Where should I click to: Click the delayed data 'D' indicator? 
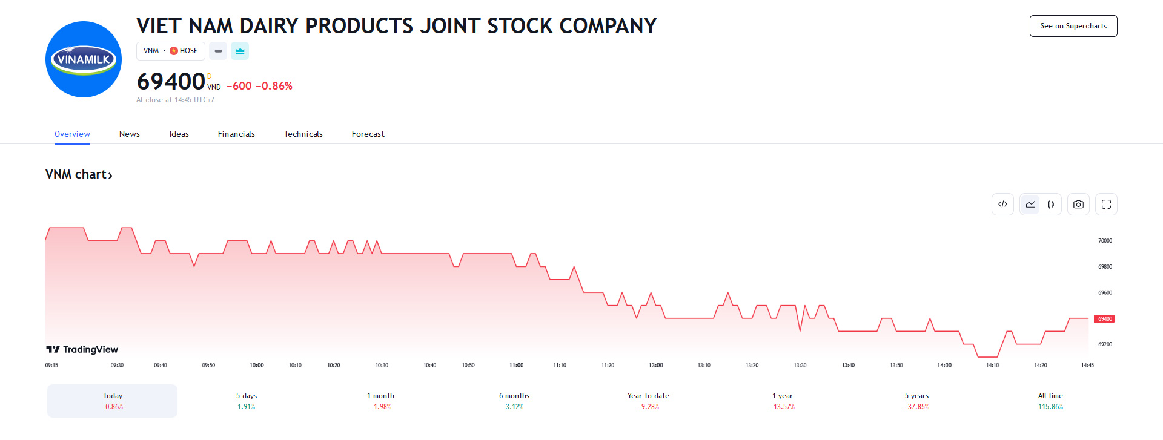[x=210, y=76]
